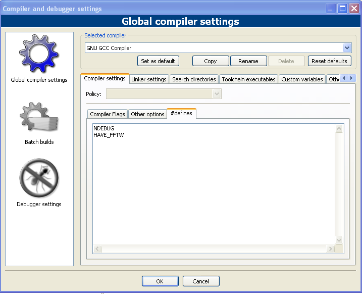
Task: Open the Linker settings tab
Action: click(x=149, y=79)
